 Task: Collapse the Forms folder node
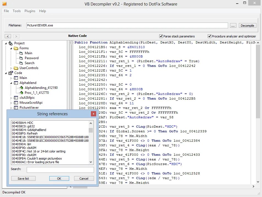click(11, 48)
